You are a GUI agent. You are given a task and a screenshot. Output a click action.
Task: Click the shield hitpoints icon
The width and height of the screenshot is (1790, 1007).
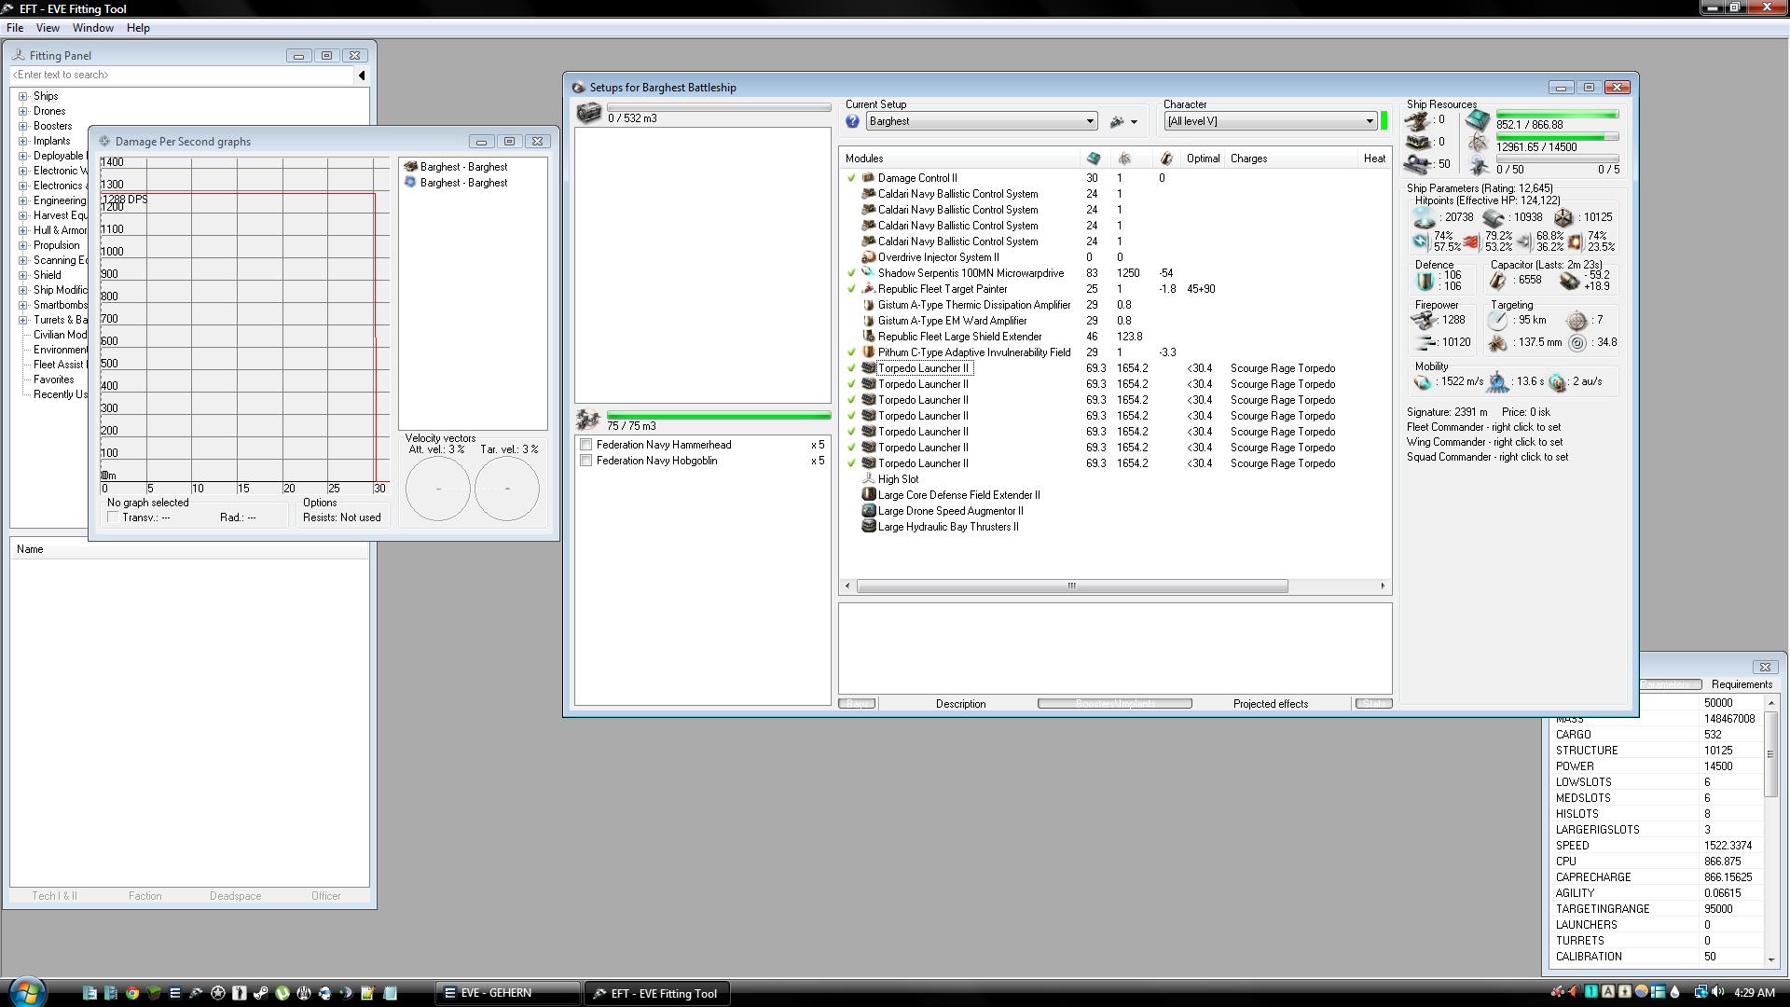tap(1424, 218)
